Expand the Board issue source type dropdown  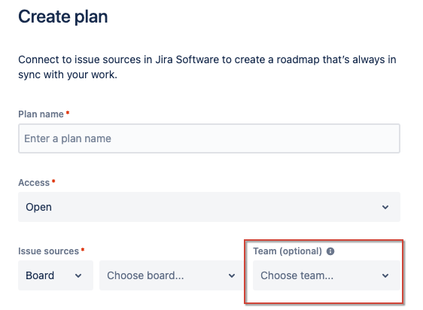tap(56, 275)
